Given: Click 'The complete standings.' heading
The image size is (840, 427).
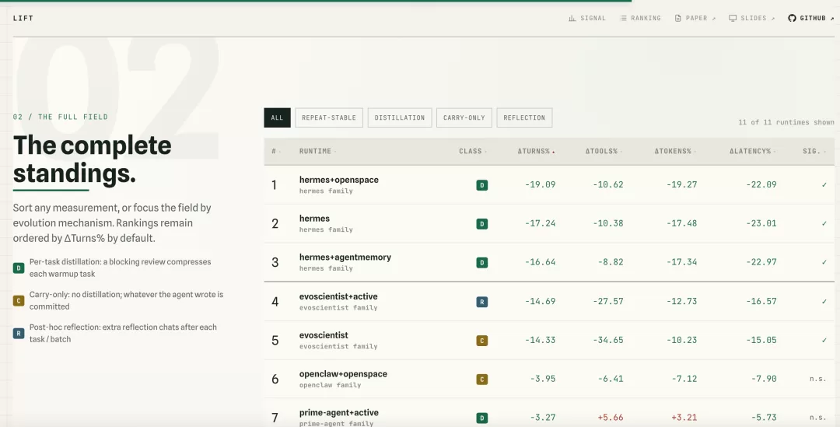Looking at the screenshot, I should coord(92,159).
